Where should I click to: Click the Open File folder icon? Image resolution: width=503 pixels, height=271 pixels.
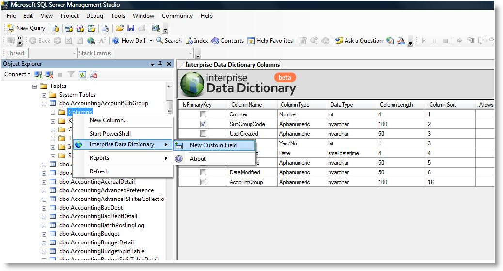(119, 28)
